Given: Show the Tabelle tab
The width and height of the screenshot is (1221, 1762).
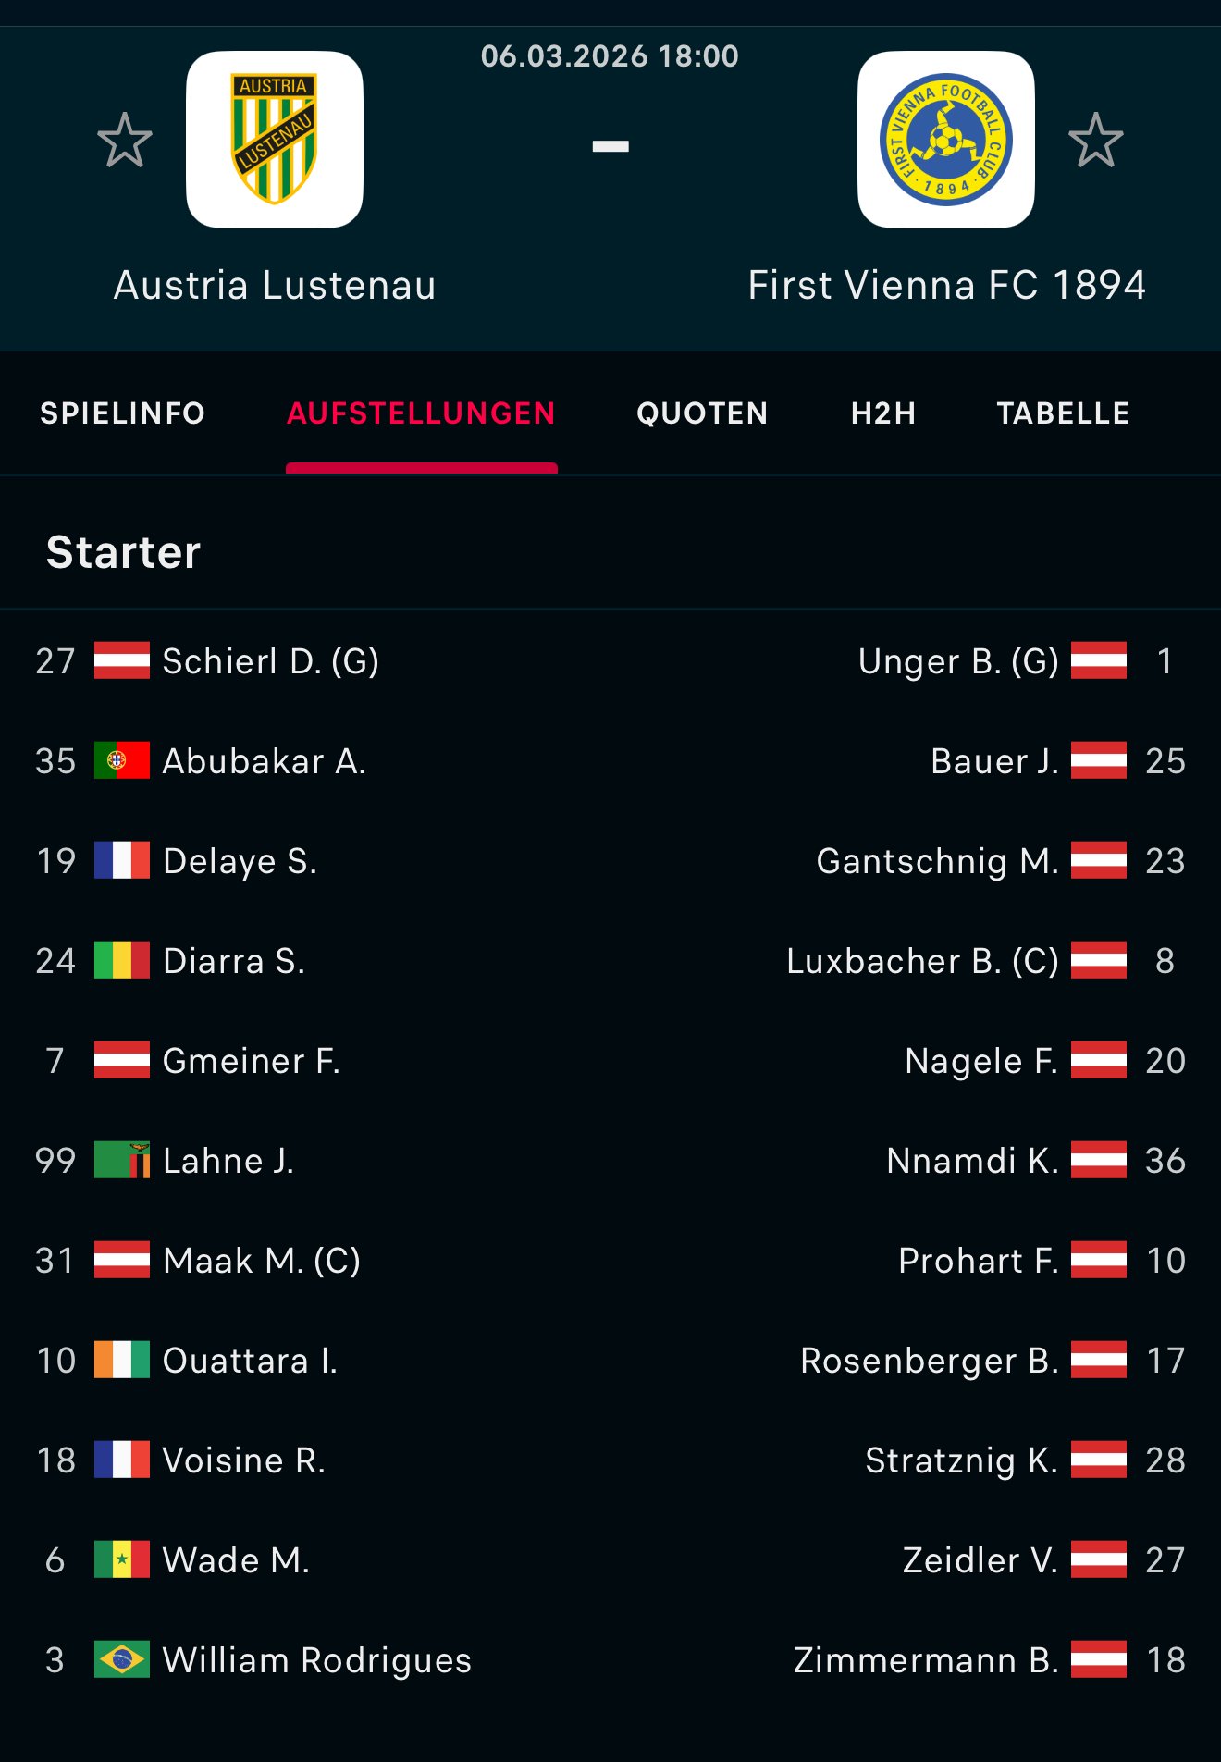Looking at the screenshot, I should tap(1063, 413).
